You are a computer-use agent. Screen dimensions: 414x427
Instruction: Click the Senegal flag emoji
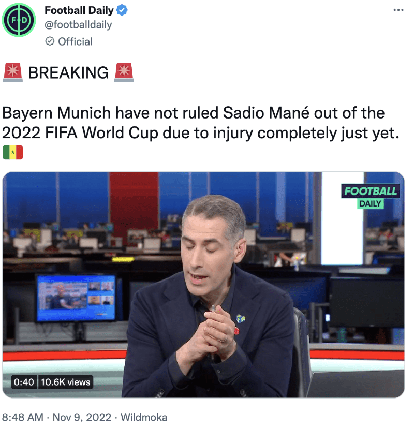pos(12,152)
